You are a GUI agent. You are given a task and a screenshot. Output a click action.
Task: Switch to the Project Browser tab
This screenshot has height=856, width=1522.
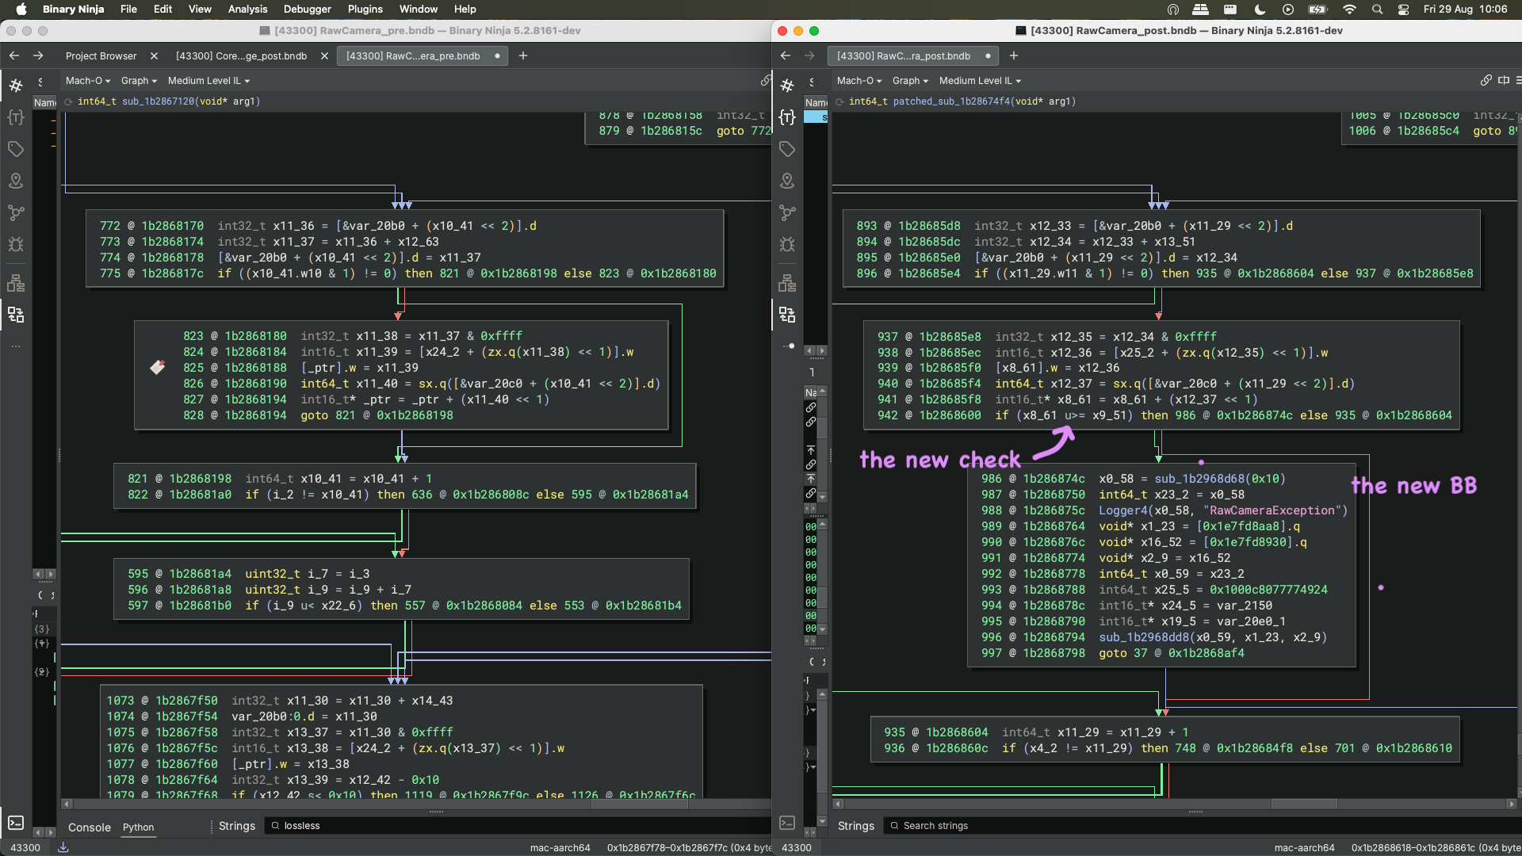point(101,55)
